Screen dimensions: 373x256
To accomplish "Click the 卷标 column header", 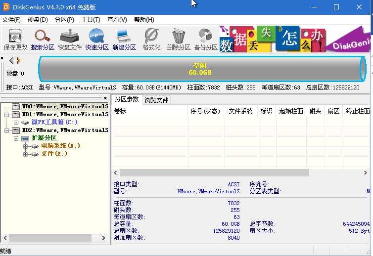I will point(149,111).
